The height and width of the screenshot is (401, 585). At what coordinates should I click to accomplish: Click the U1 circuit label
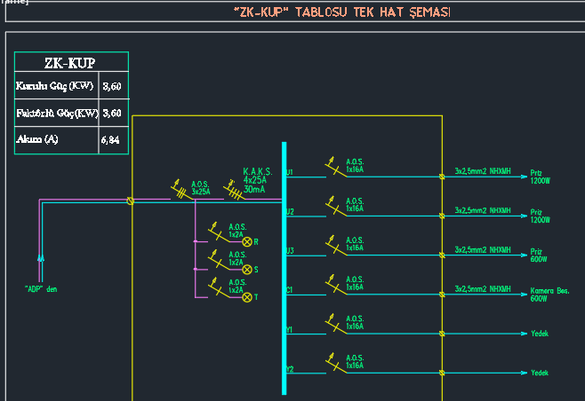pyautogui.click(x=290, y=172)
